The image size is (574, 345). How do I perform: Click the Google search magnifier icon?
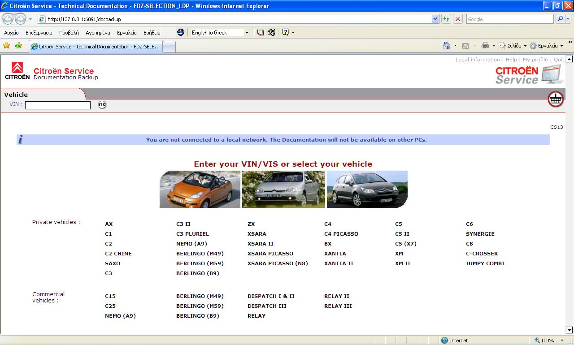tap(560, 19)
